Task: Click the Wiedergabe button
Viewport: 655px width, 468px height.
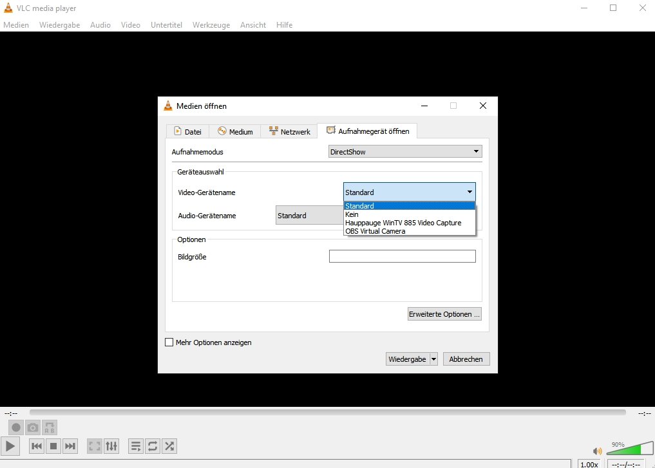Action: [x=407, y=359]
